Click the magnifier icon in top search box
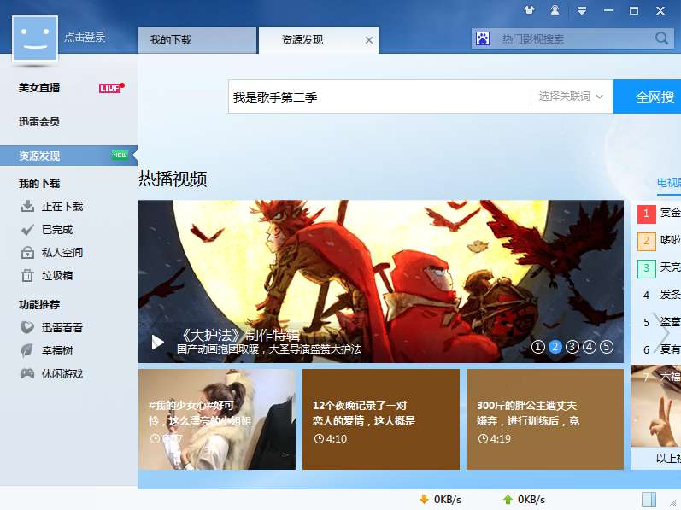This screenshot has height=510, width=681. point(661,38)
